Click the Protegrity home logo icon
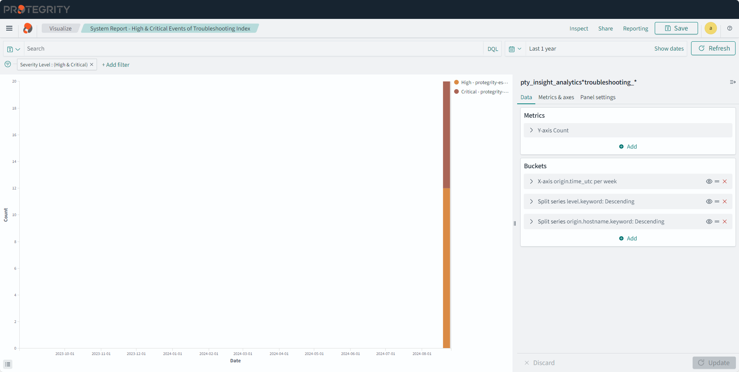This screenshot has width=739, height=372. (27, 28)
